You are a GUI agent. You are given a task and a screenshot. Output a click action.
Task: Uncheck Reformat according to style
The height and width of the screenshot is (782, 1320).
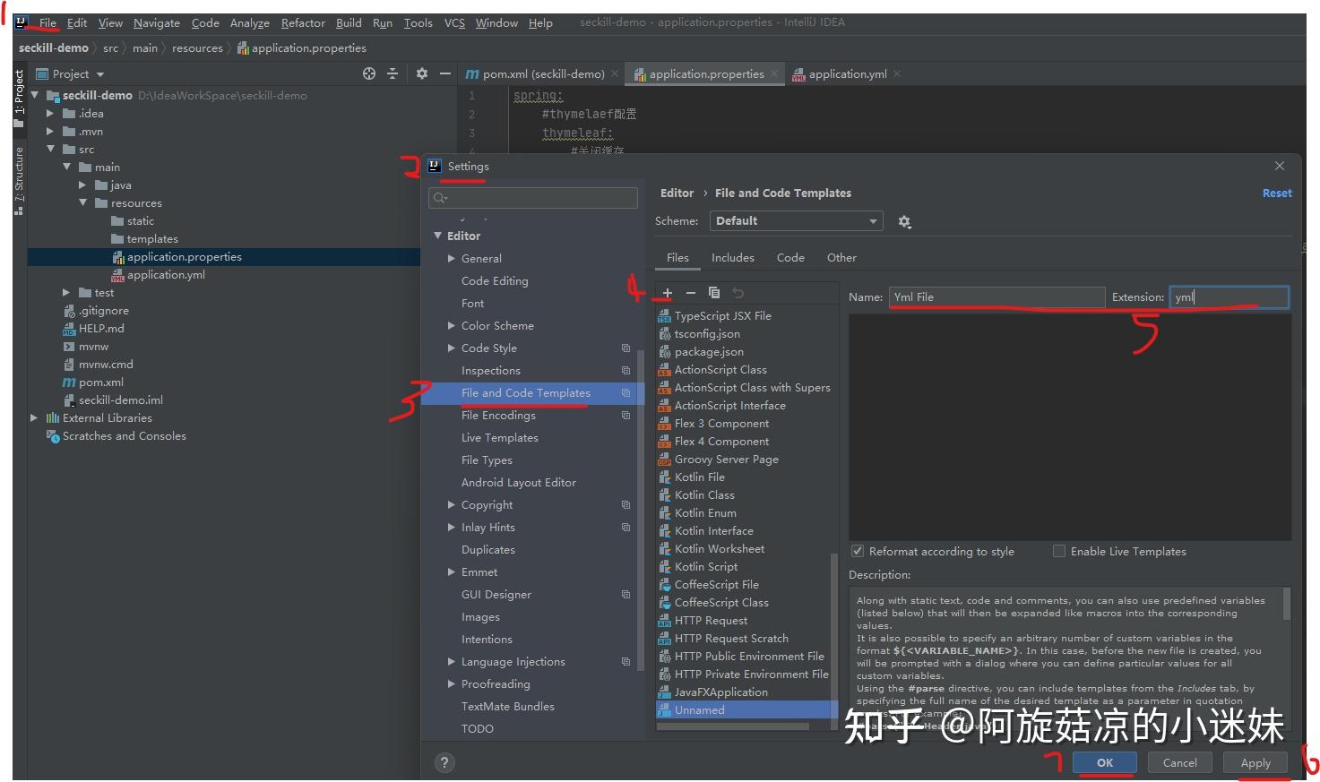[x=857, y=551]
